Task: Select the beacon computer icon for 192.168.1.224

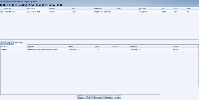Action: click(x=2, y=12)
